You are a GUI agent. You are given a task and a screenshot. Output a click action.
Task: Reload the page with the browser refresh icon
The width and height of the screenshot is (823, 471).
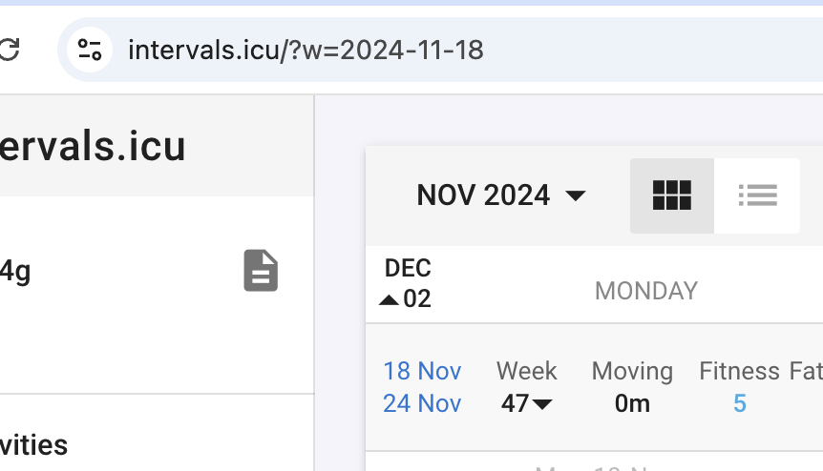coord(9,50)
